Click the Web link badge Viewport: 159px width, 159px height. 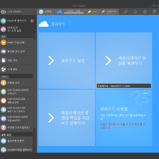coord(147,93)
